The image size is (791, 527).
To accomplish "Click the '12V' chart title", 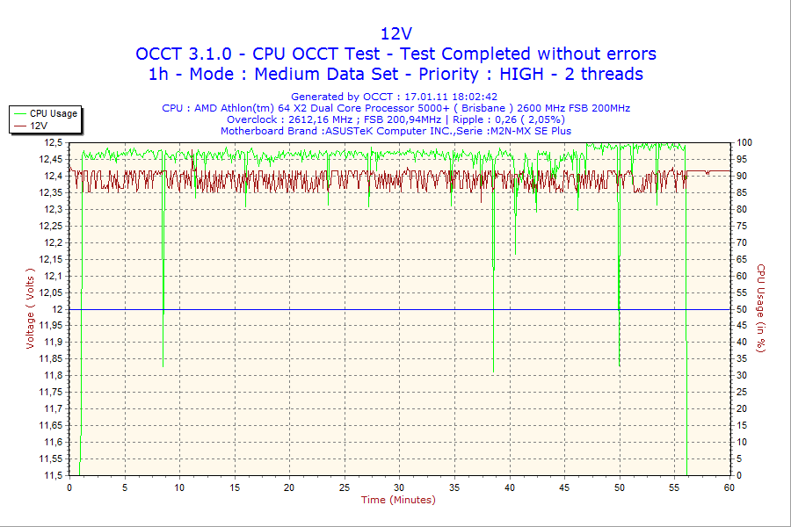I will [x=396, y=33].
